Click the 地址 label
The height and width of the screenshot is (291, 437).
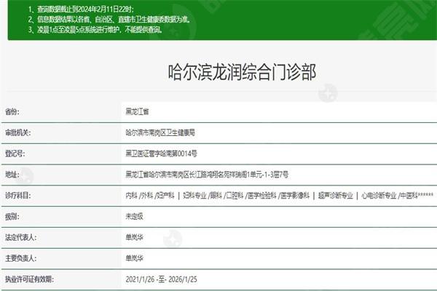pos(12,175)
